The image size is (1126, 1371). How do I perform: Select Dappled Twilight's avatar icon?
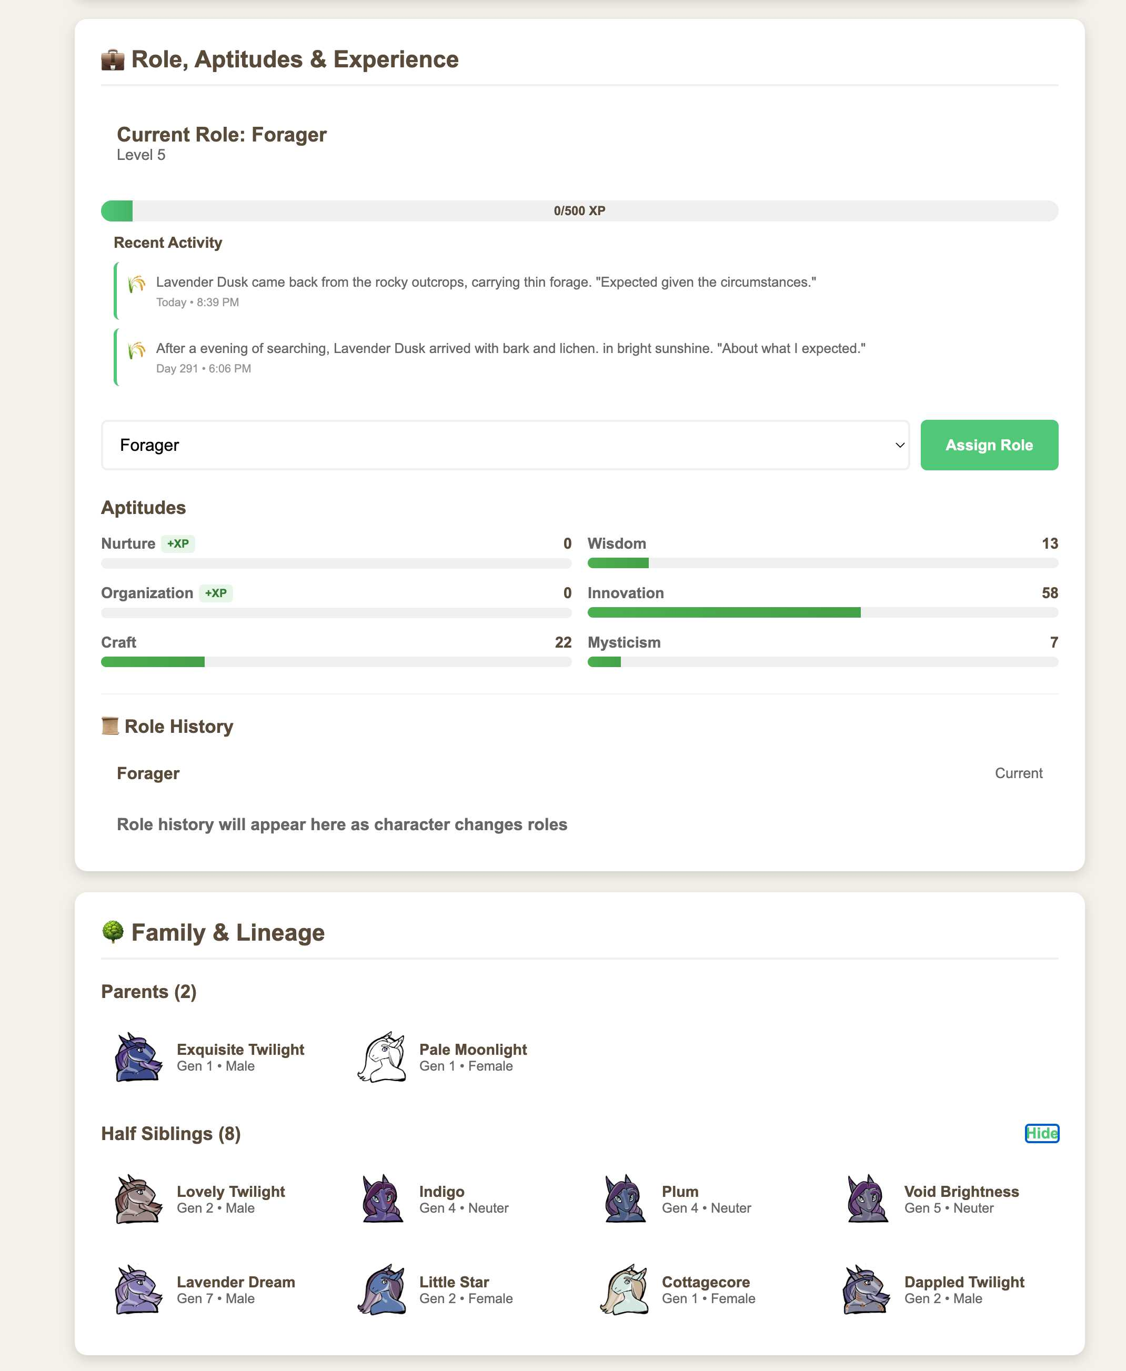[867, 1290]
